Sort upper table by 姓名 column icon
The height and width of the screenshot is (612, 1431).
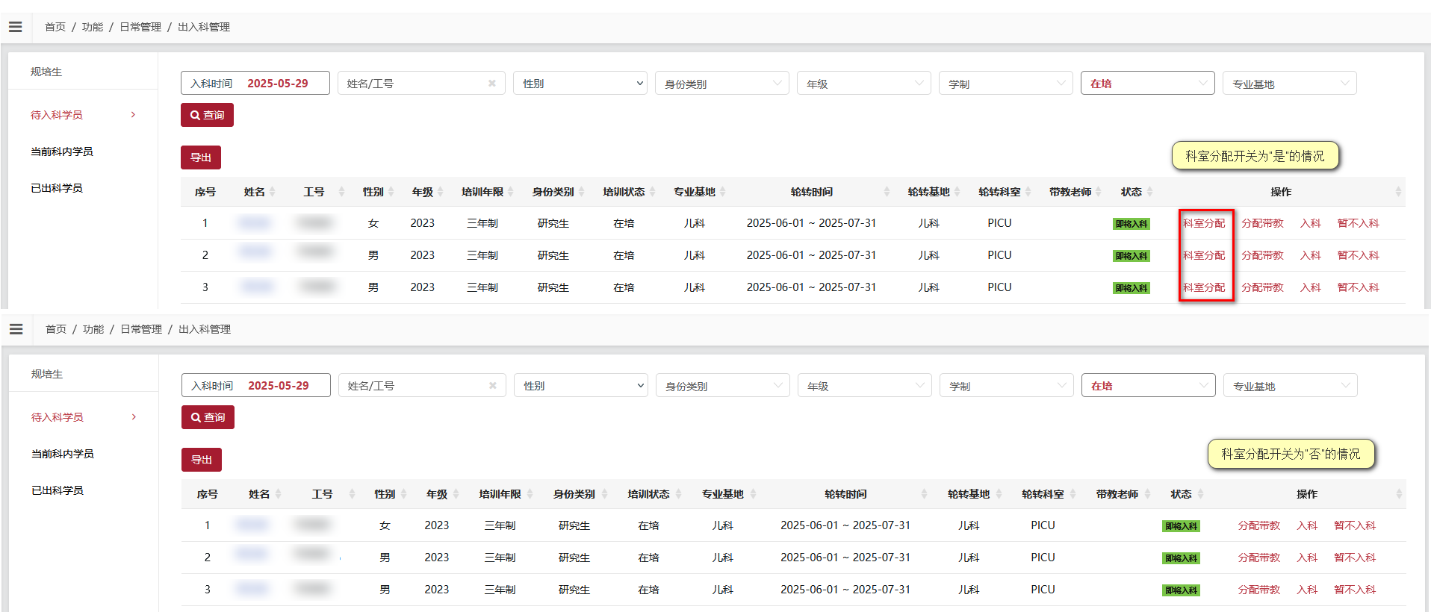tap(273, 192)
